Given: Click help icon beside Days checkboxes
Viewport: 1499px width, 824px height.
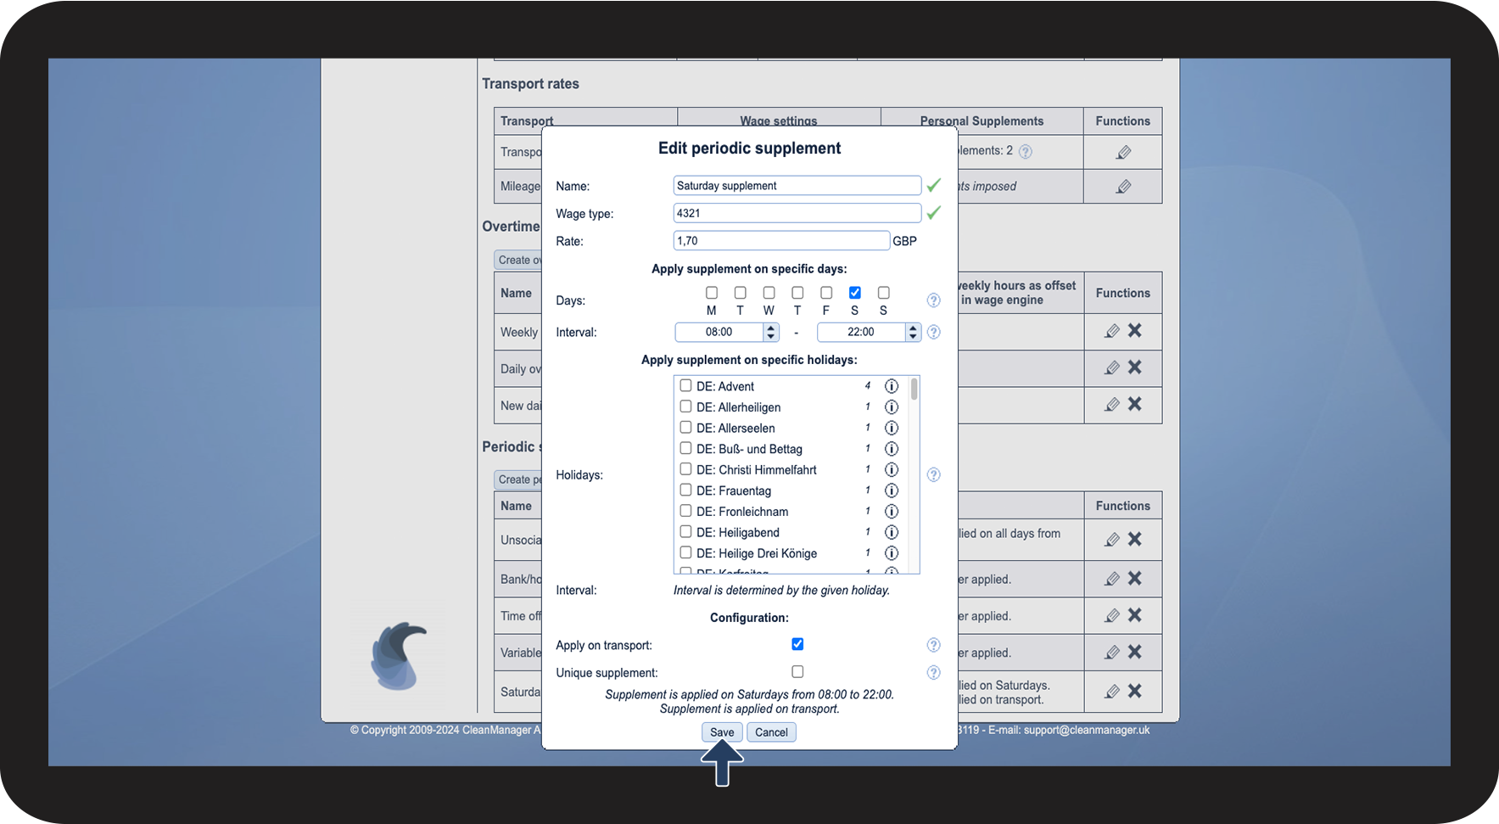Looking at the screenshot, I should point(933,300).
